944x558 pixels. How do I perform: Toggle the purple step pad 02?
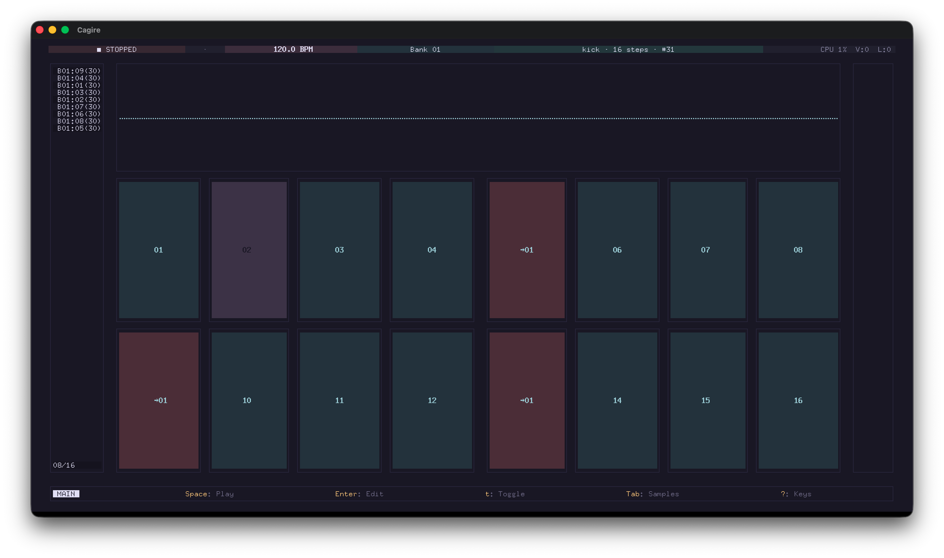pyautogui.click(x=248, y=250)
